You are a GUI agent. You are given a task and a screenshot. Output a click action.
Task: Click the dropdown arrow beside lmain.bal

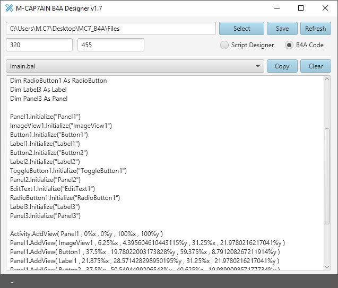click(x=258, y=66)
